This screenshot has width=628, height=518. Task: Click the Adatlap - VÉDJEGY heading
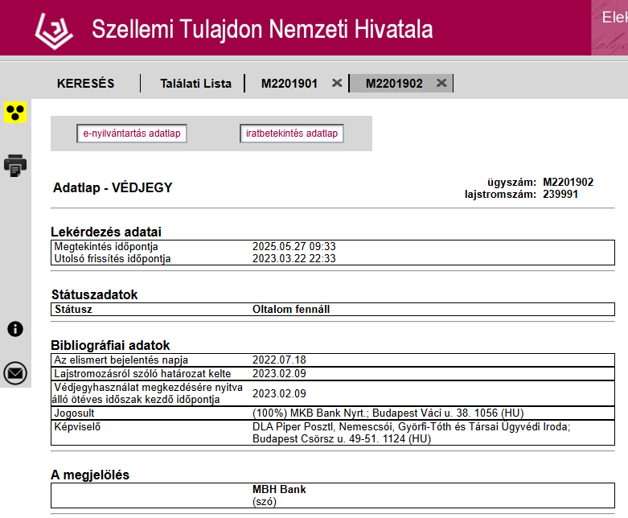113,187
